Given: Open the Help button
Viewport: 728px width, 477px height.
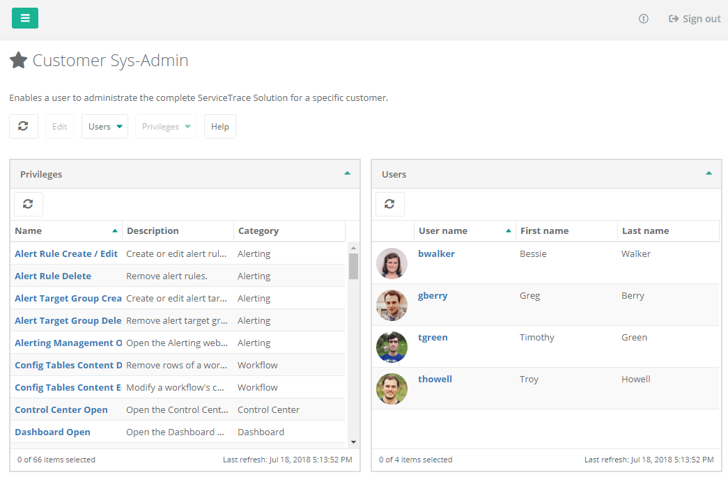Looking at the screenshot, I should (220, 126).
